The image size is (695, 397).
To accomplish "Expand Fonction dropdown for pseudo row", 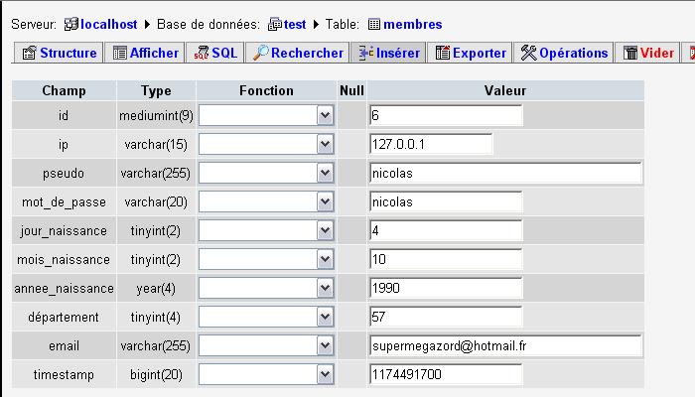I will tap(325, 174).
